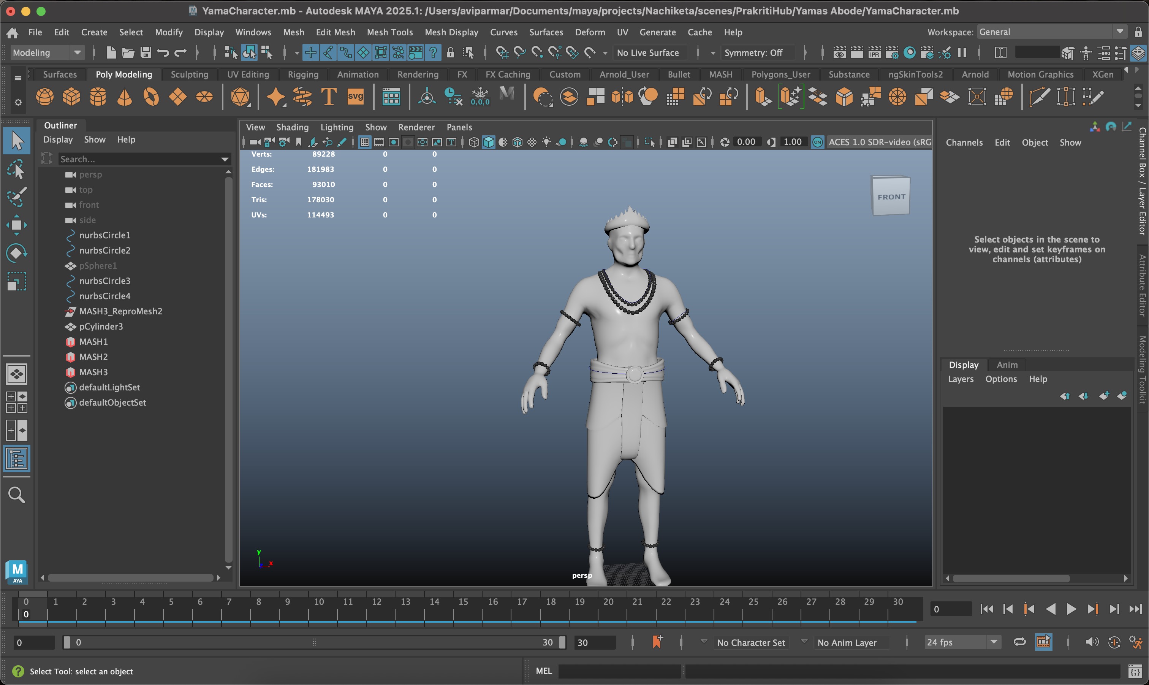This screenshot has height=685, width=1149.
Task: Select the Polygon Type text tool
Action: 328,97
